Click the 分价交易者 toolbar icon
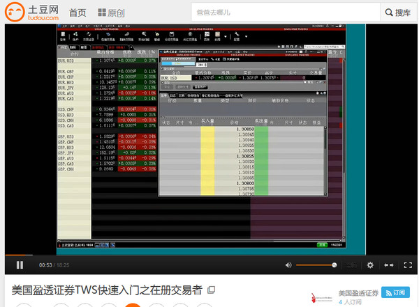The image size is (419, 307). (172, 36)
